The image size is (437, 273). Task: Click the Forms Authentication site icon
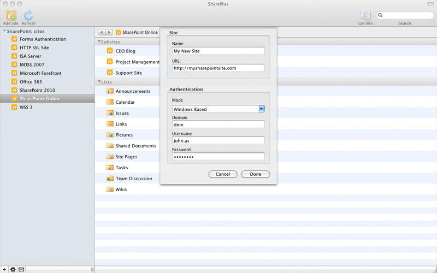14,39
